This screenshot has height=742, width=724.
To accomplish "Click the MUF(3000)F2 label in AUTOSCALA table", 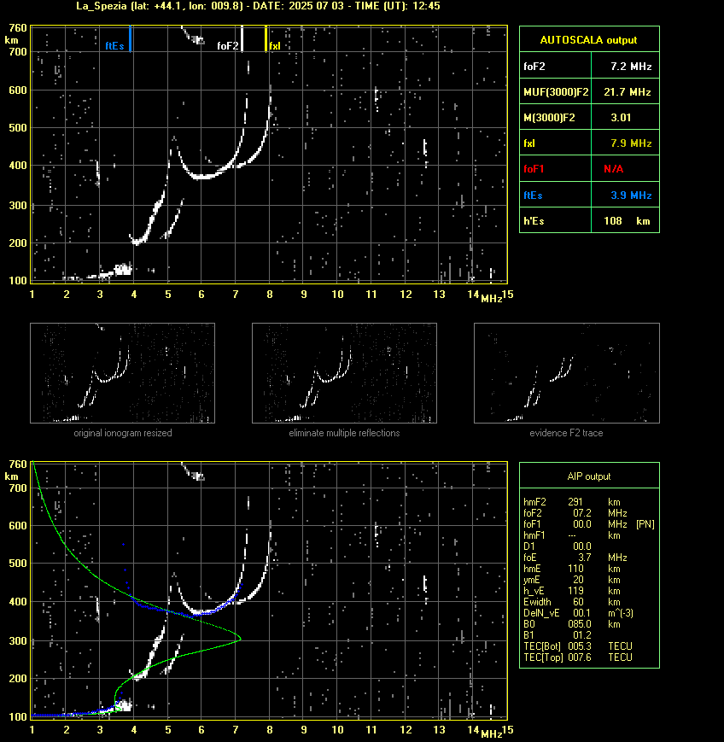I will click(556, 92).
